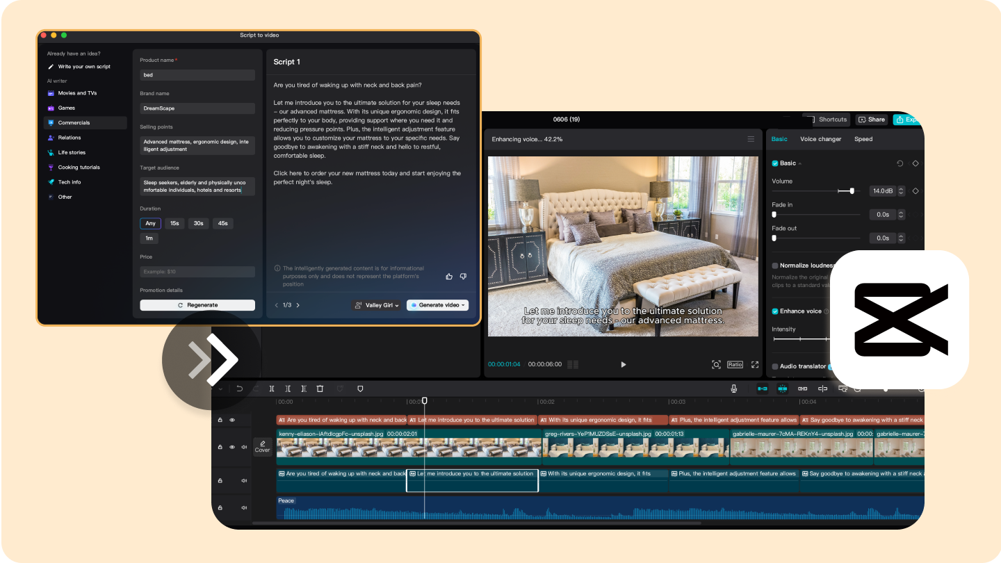Screen dimensions: 1001x563
Task: Toggle the Basic audio checkbox
Action: pos(775,163)
